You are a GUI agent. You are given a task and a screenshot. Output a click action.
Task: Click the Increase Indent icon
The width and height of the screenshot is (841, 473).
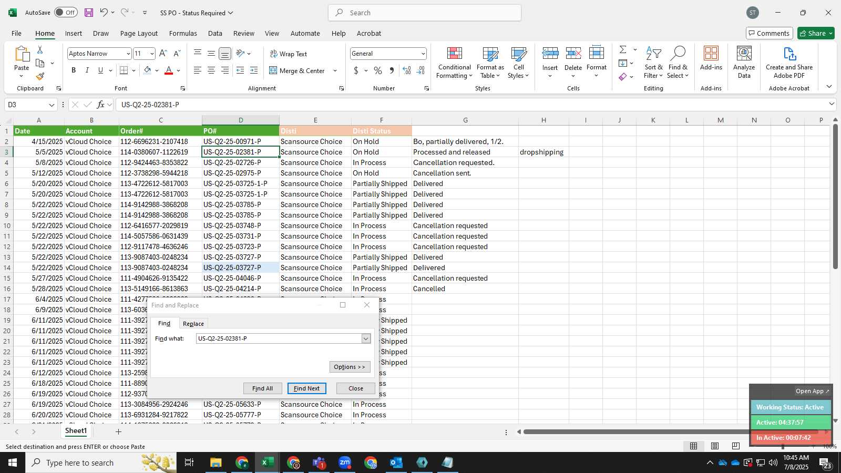[x=254, y=70]
